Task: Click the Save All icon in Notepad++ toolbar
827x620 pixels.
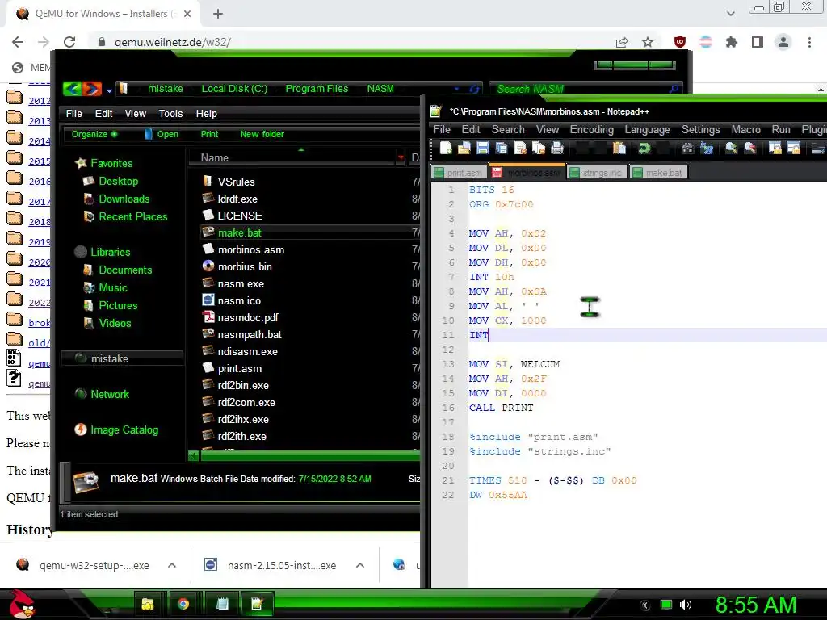Action: [501, 149]
